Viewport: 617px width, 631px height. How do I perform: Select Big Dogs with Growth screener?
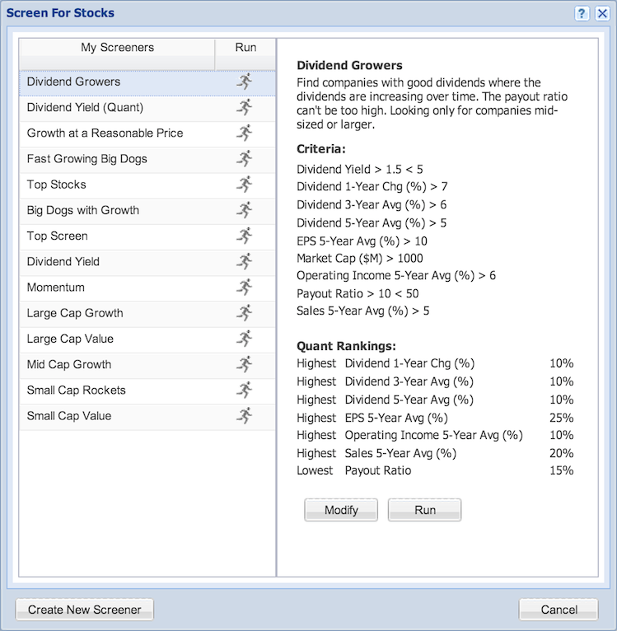(147, 210)
